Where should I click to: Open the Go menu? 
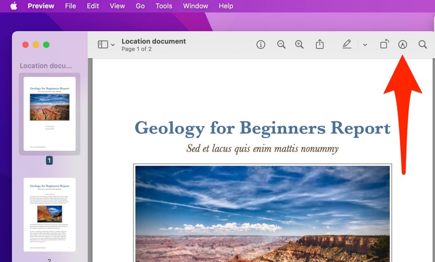point(140,6)
